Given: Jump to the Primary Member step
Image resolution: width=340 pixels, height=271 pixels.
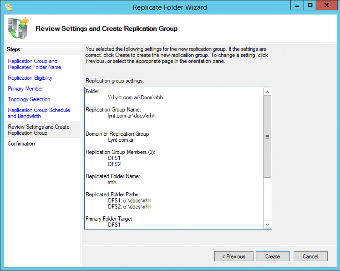Looking at the screenshot, I should (26, 89).
